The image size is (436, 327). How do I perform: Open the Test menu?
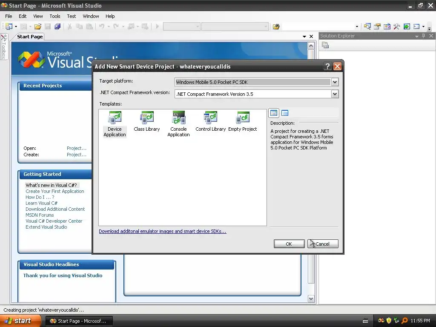coord(72,16)
